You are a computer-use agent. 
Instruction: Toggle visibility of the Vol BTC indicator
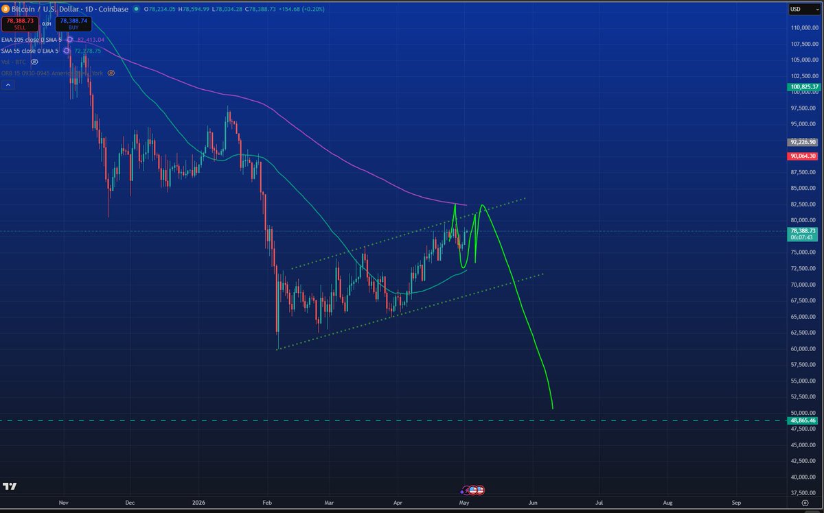[x=34, y=62]
